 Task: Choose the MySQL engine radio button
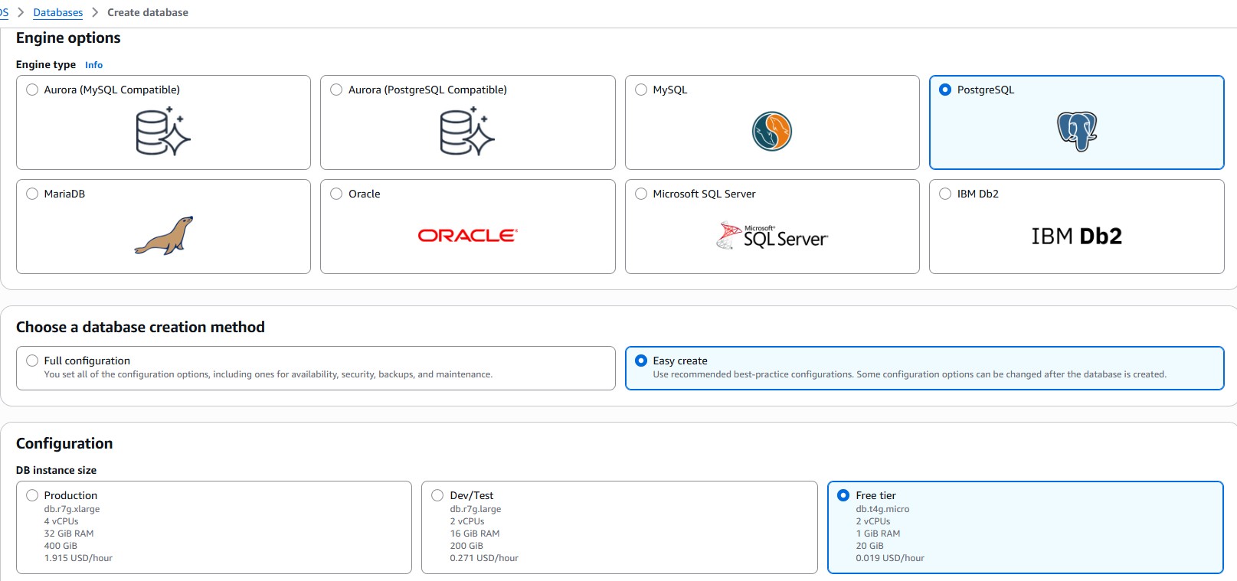(x=641, y=90)
